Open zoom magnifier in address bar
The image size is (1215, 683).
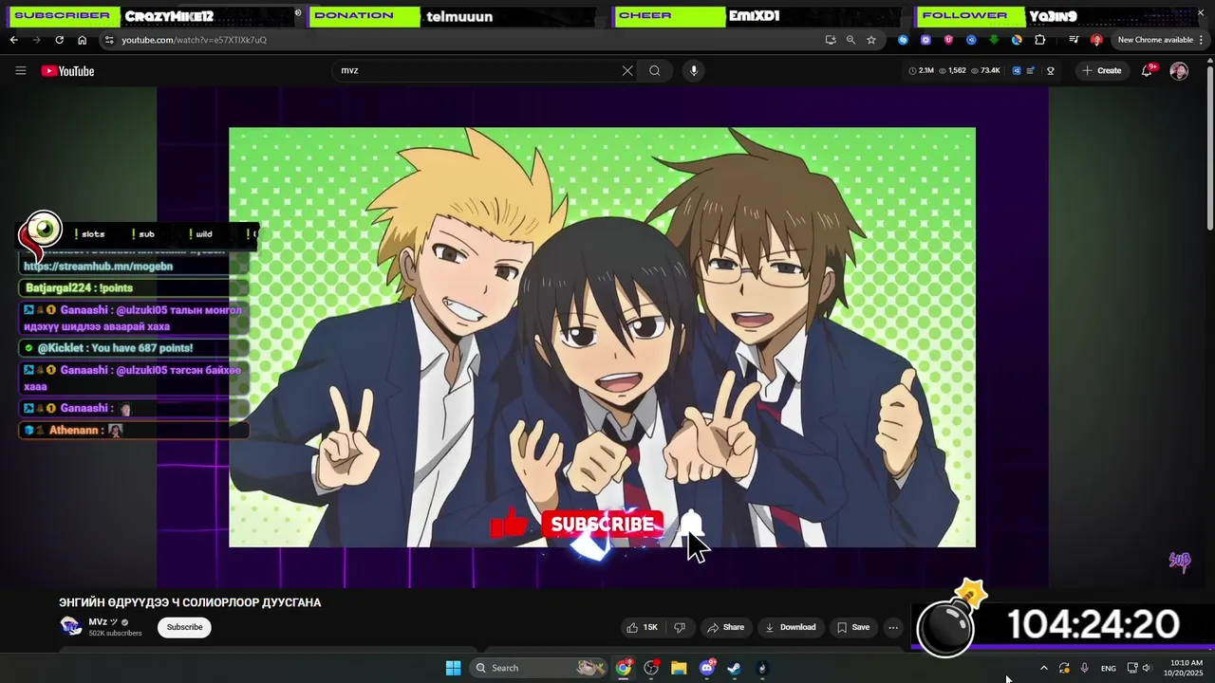pos(850,40)
